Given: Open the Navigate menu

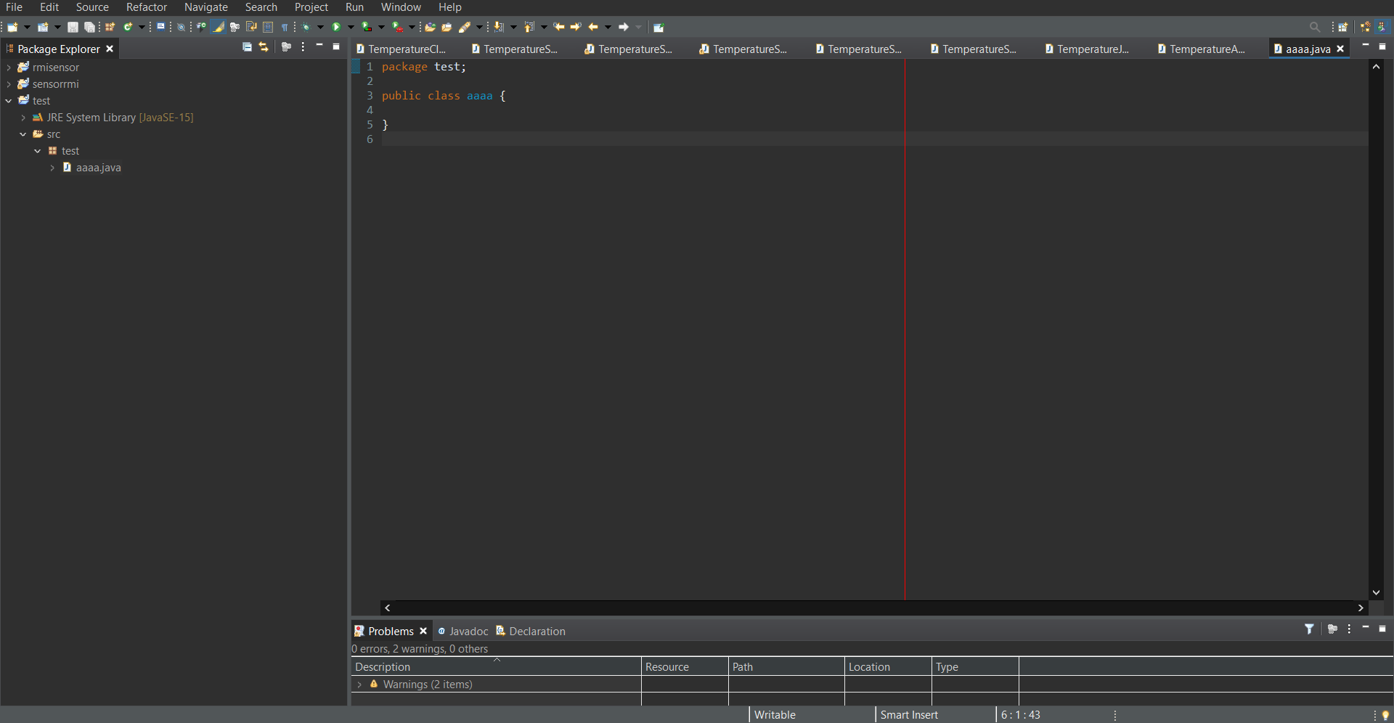Looking at the screenshot, I should click(x=206, y=7).
